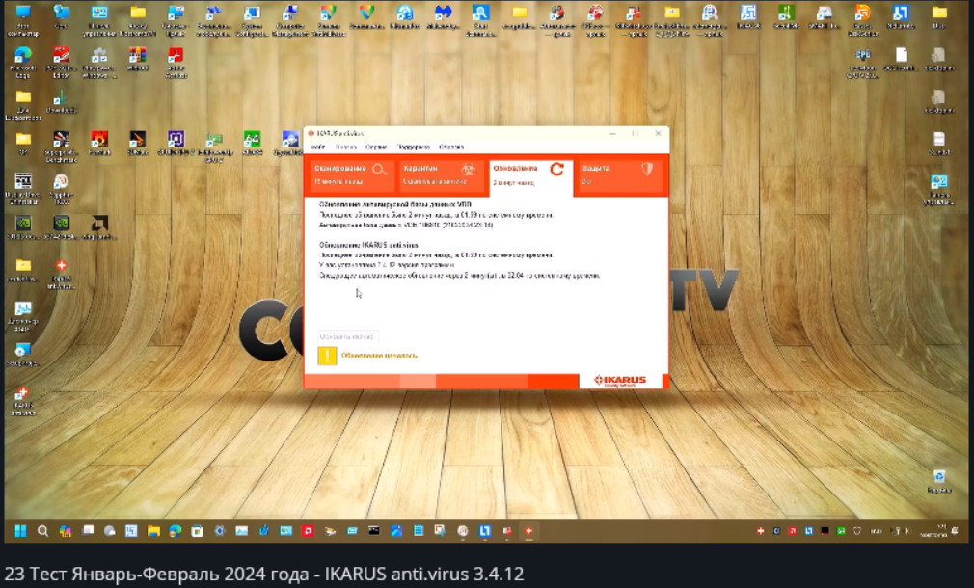The image size is (974, 588).
Task: Open the Файл menu in IKARUS
Action: pos(317,147)
